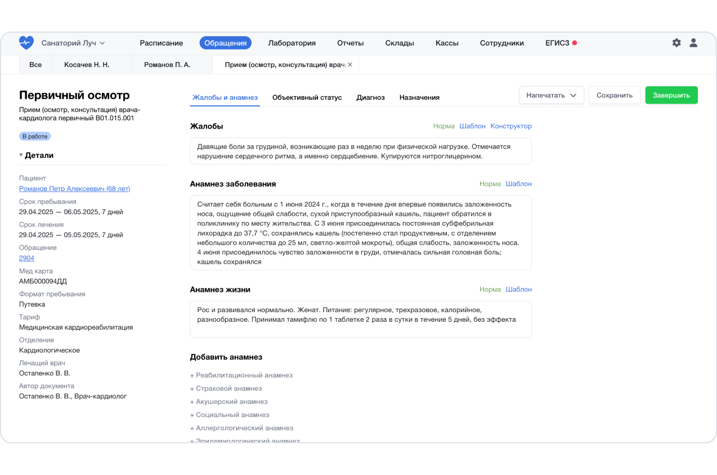The width and height of the screenshot is (717, 475).
Task: Add Реабилитационный анамнез section
Action: 241,375
